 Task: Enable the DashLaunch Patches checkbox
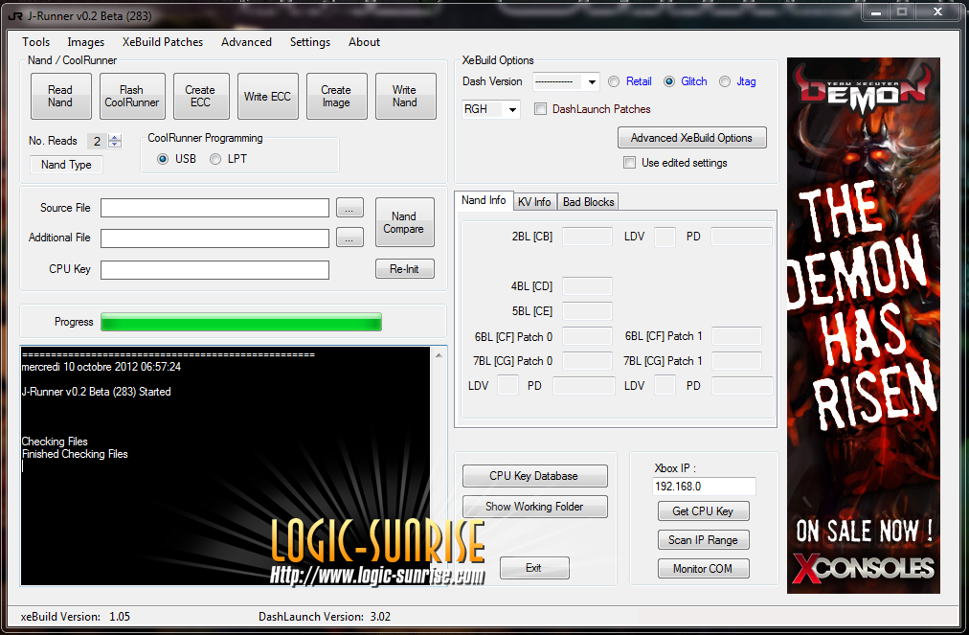coord(541,109)
